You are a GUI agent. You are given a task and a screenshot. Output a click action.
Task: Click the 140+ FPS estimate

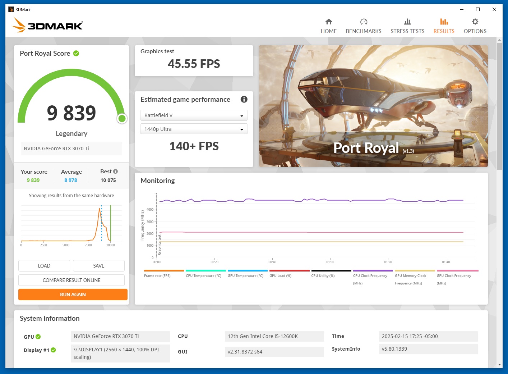pyautogui.click(x=194, y=146)
